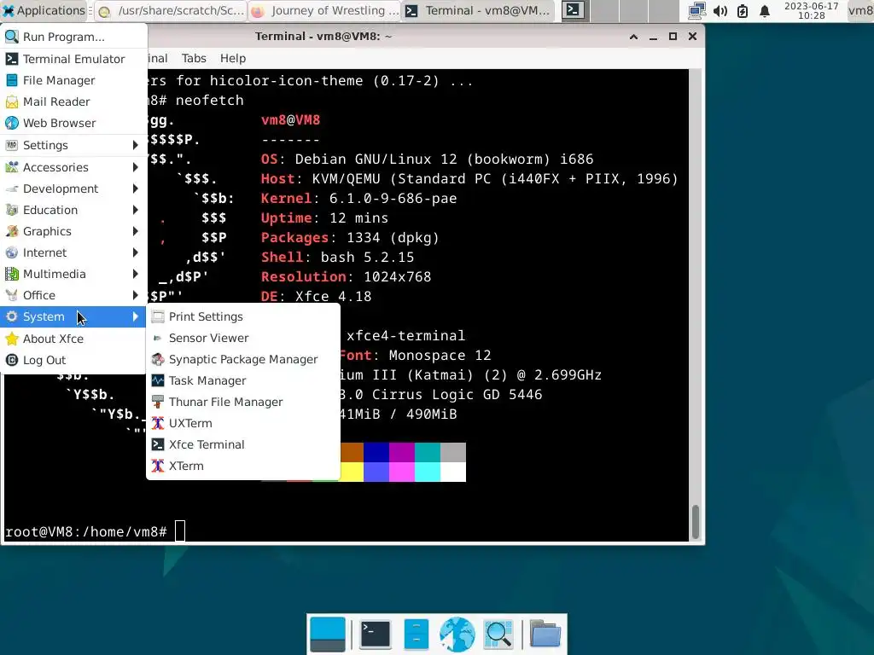Click the Mail Reader envelope icon
The height and width of the screenshot is (655, 874).
[x=12, y=101]
